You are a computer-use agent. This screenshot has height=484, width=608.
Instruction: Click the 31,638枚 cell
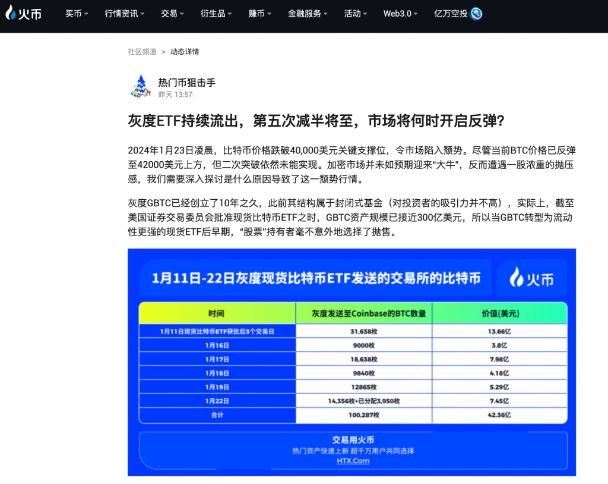[364, 331]
